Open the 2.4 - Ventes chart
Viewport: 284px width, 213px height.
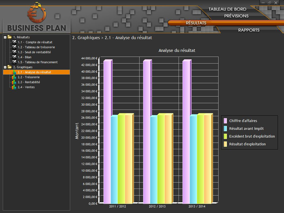pyautogui.click(x=26, y=87)
